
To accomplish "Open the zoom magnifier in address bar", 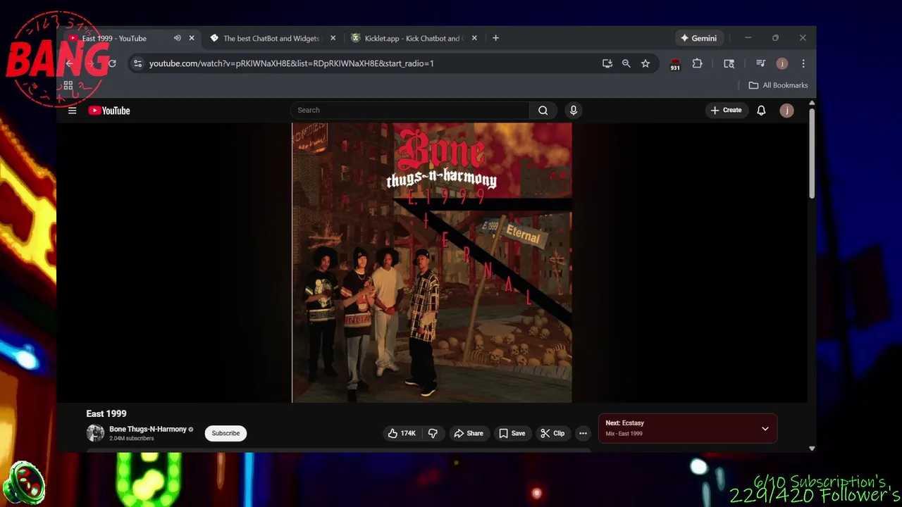I will tap(626, 63).
